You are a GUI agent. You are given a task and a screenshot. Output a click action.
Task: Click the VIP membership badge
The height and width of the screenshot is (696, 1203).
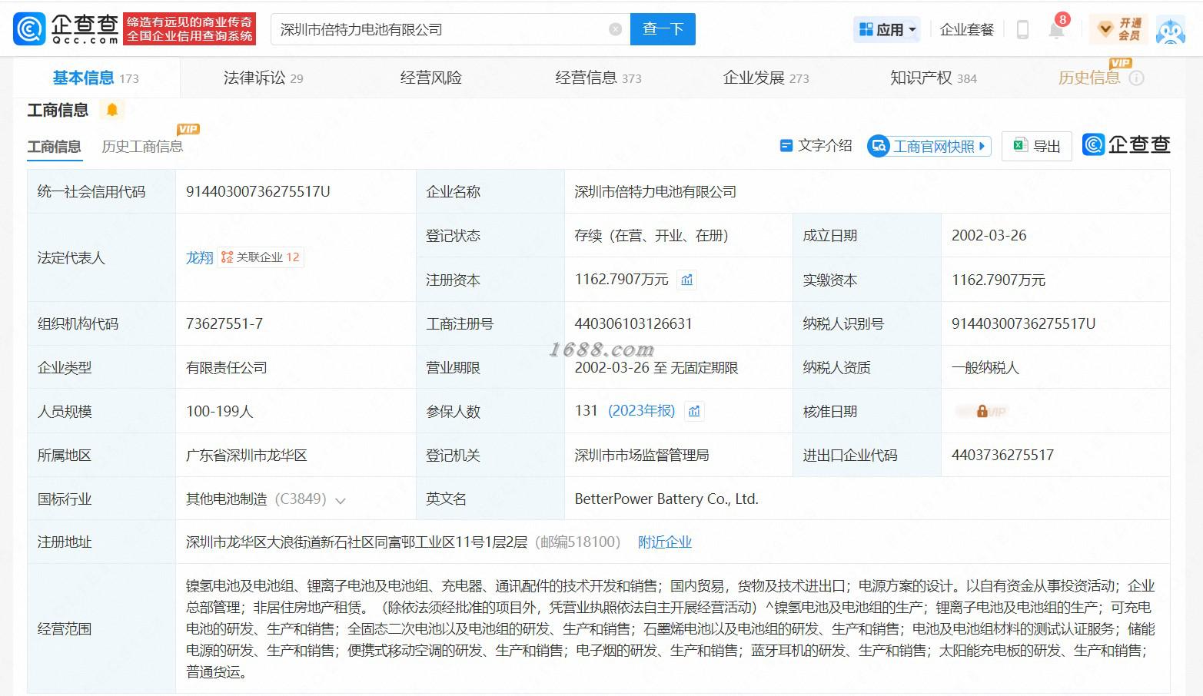tap(1119, 29)
